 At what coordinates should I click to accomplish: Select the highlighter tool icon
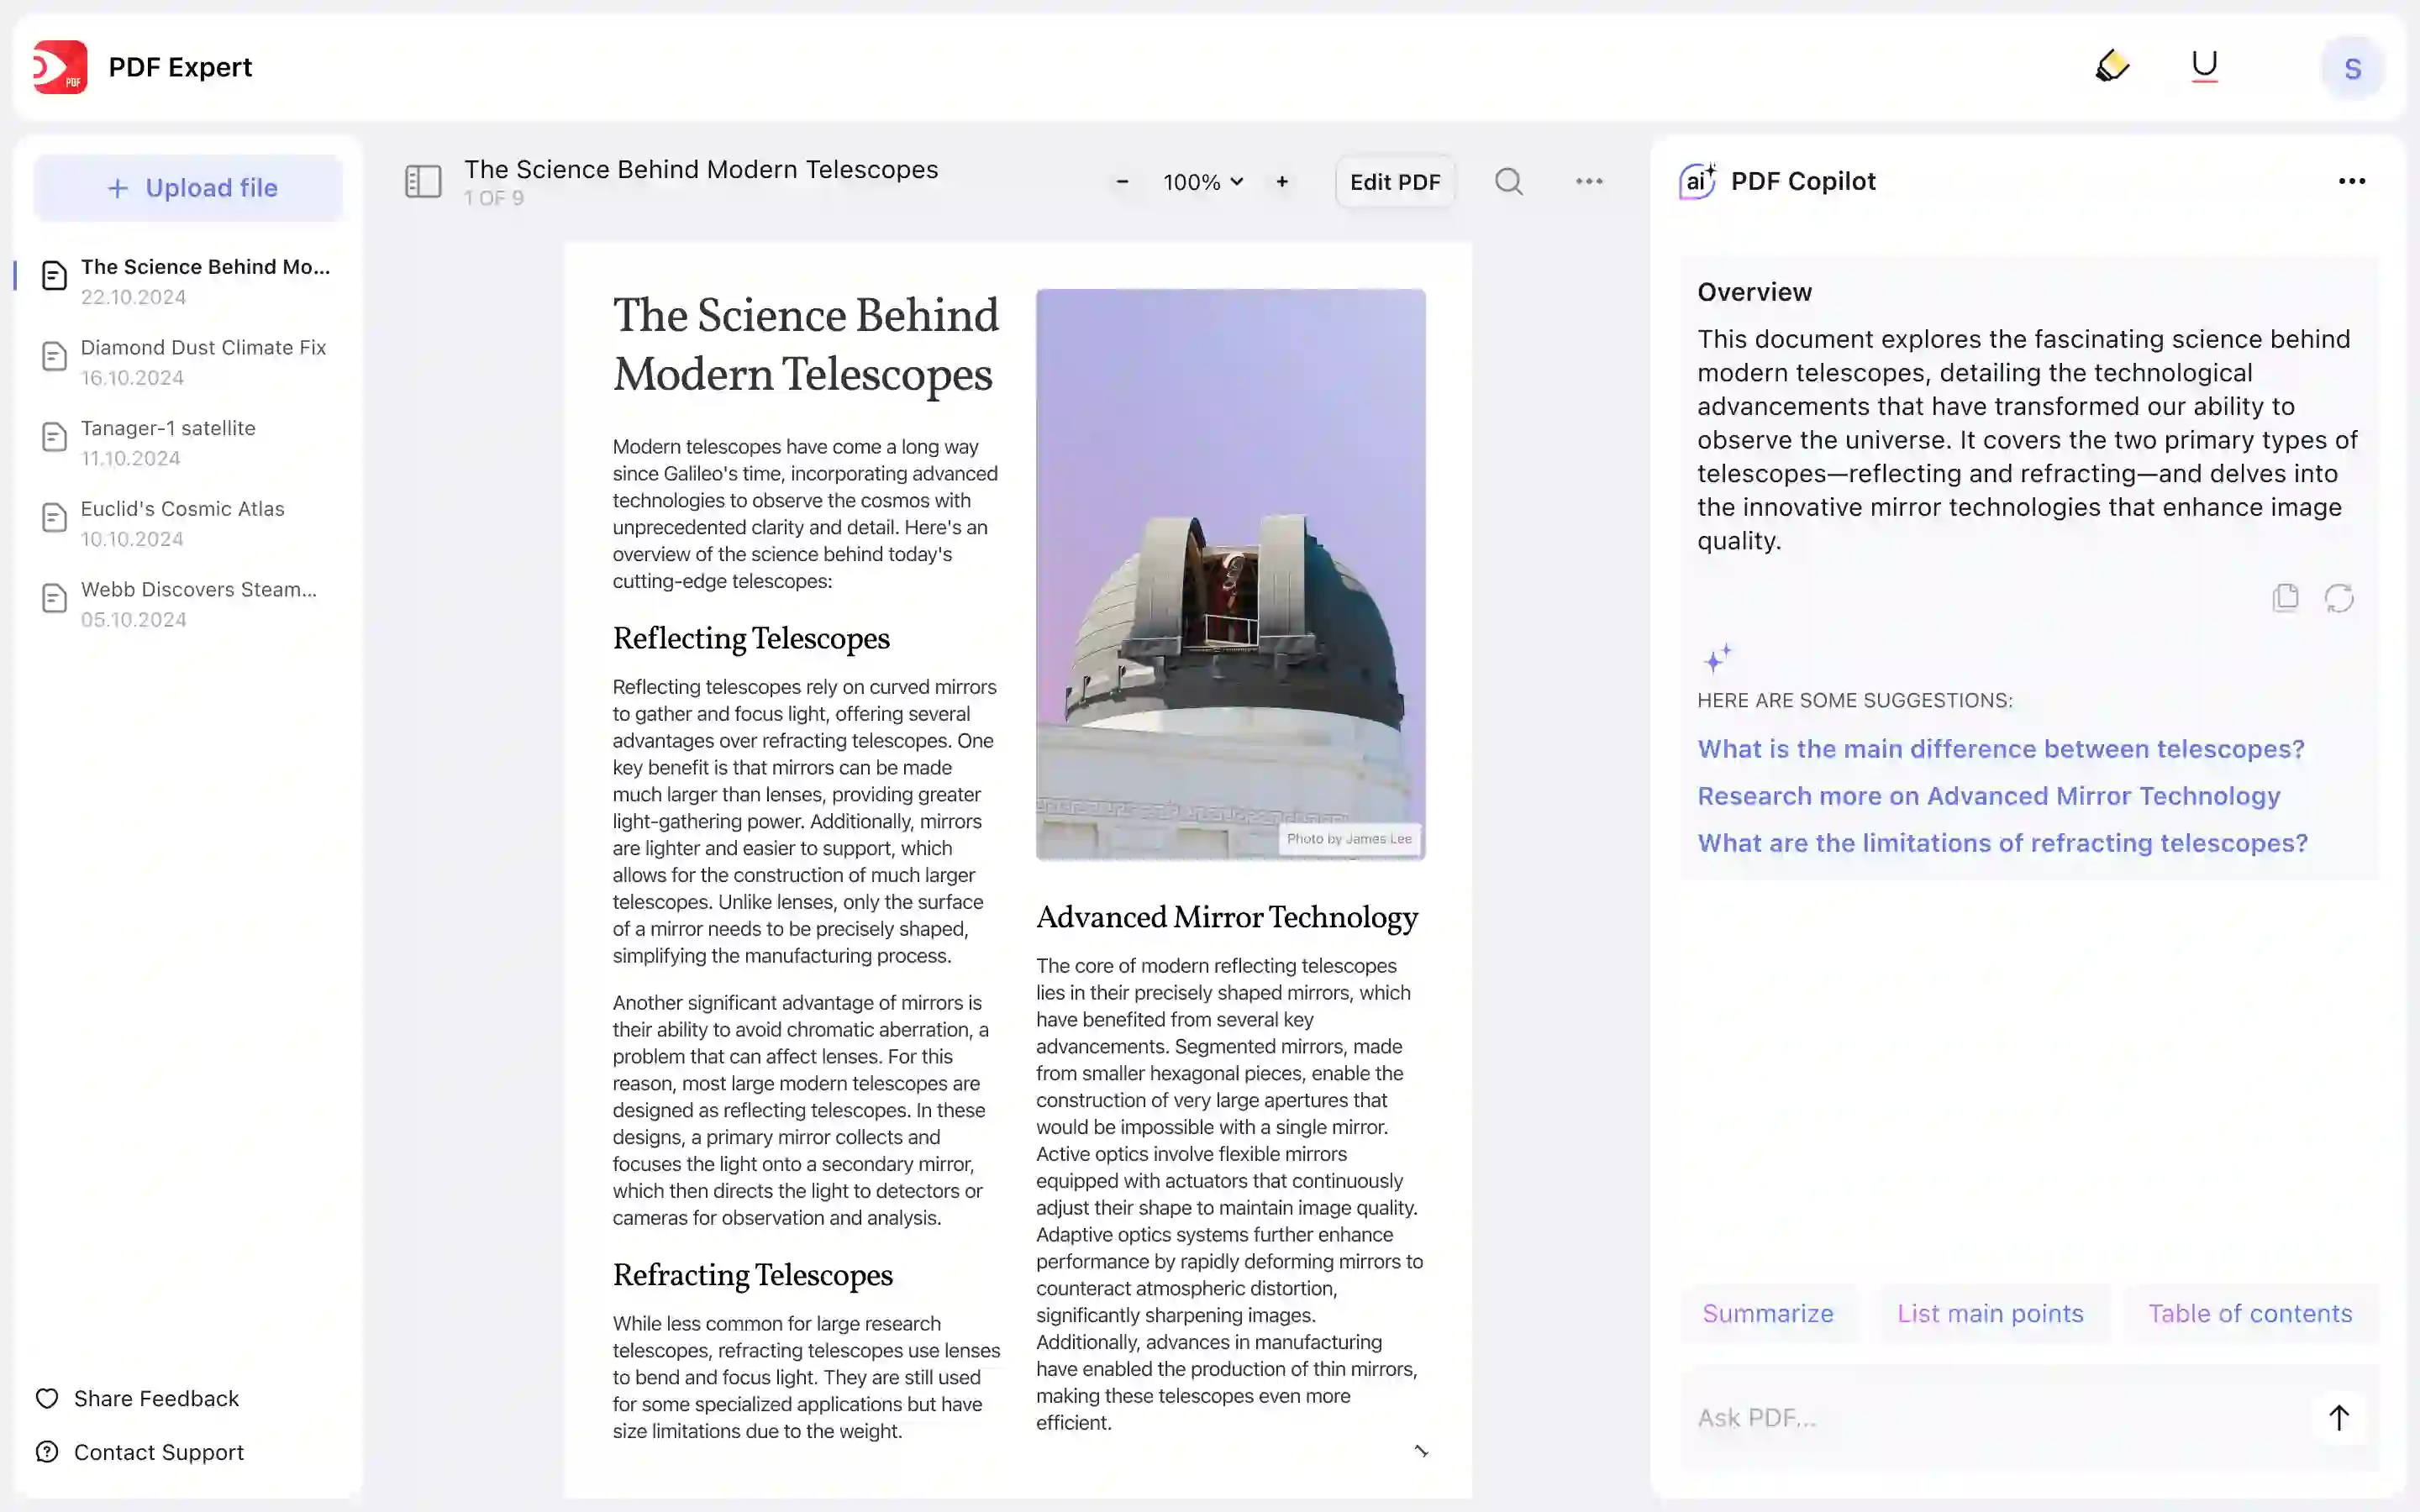point(2112,66)
